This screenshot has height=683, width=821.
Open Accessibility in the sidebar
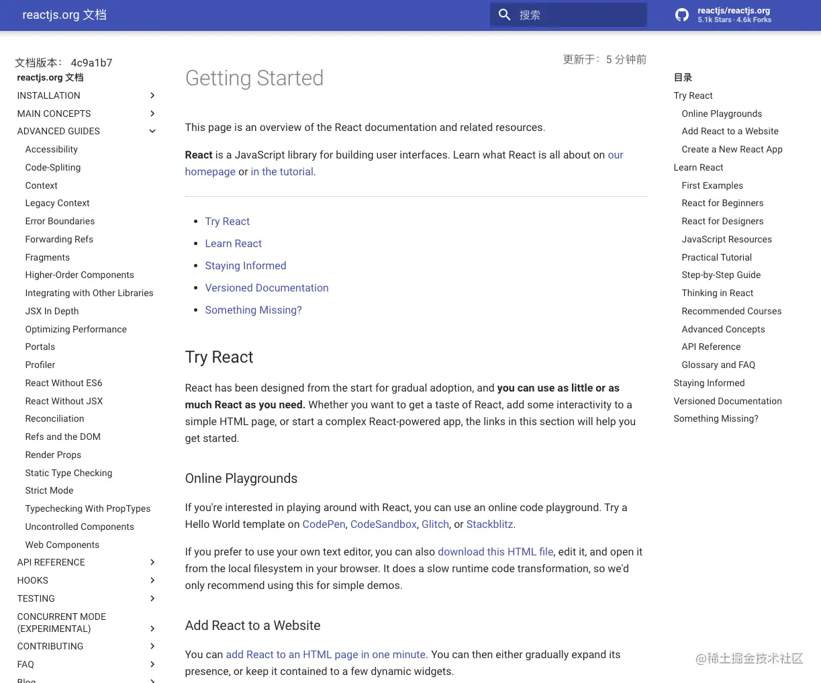tap(51, 149)
